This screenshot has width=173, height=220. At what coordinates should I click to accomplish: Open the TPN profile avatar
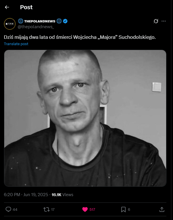coord(10,24)
